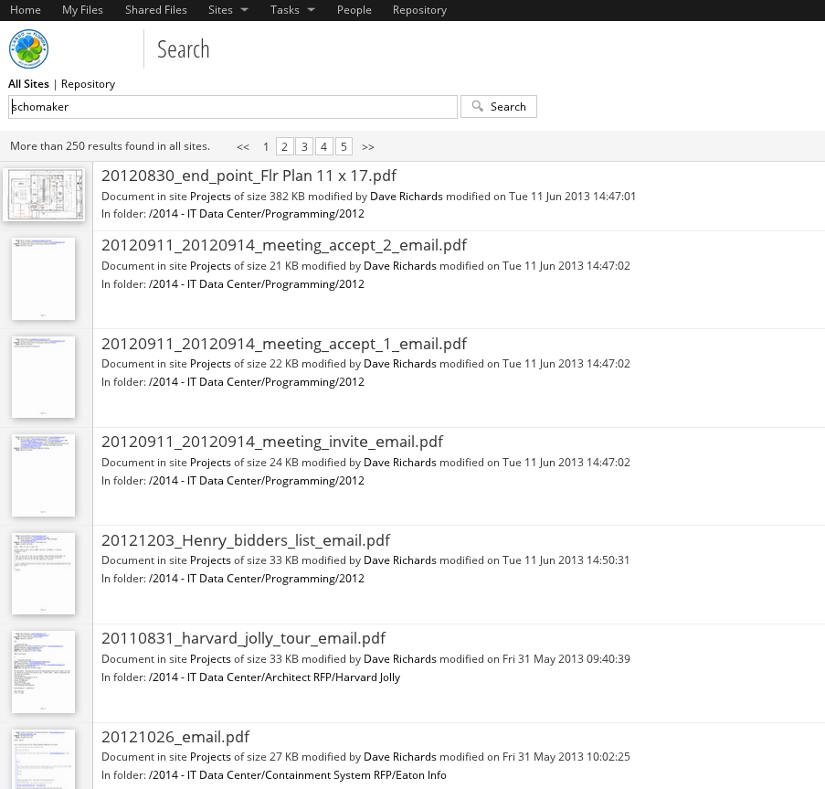Open folder path of Henry_bidders_list result
This screenshot has height=789, width=825.
click(x=256, y=579)
